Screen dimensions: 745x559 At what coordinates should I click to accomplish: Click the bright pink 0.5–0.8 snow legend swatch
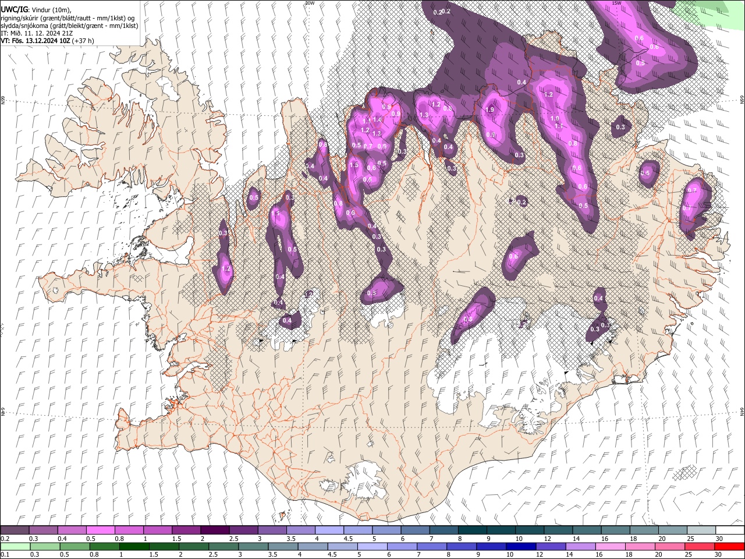[x=100, y=530]
